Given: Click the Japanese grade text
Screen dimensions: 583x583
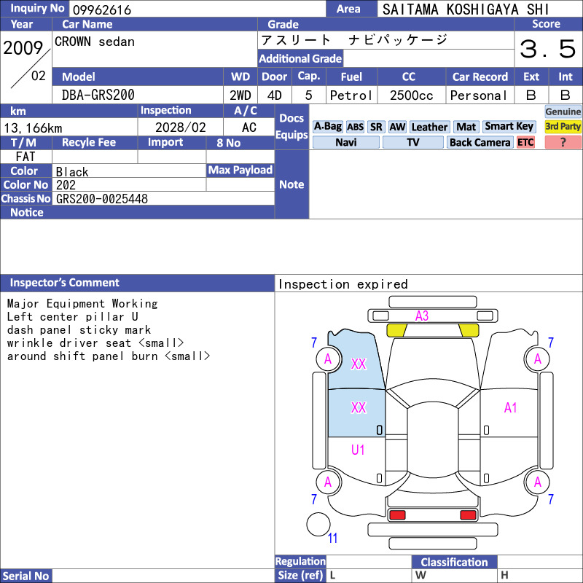Looking at the screenshot, I should click(354, 40).
